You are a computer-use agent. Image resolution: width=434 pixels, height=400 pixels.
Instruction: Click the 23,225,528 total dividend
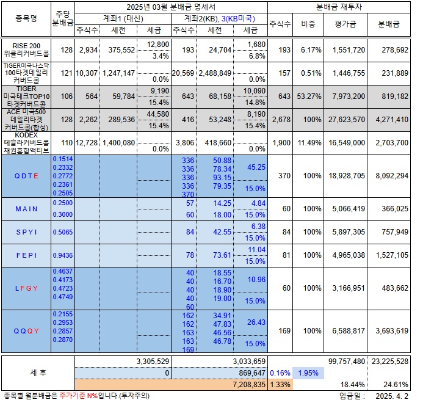pyautogui.click(x=389, y=362)
